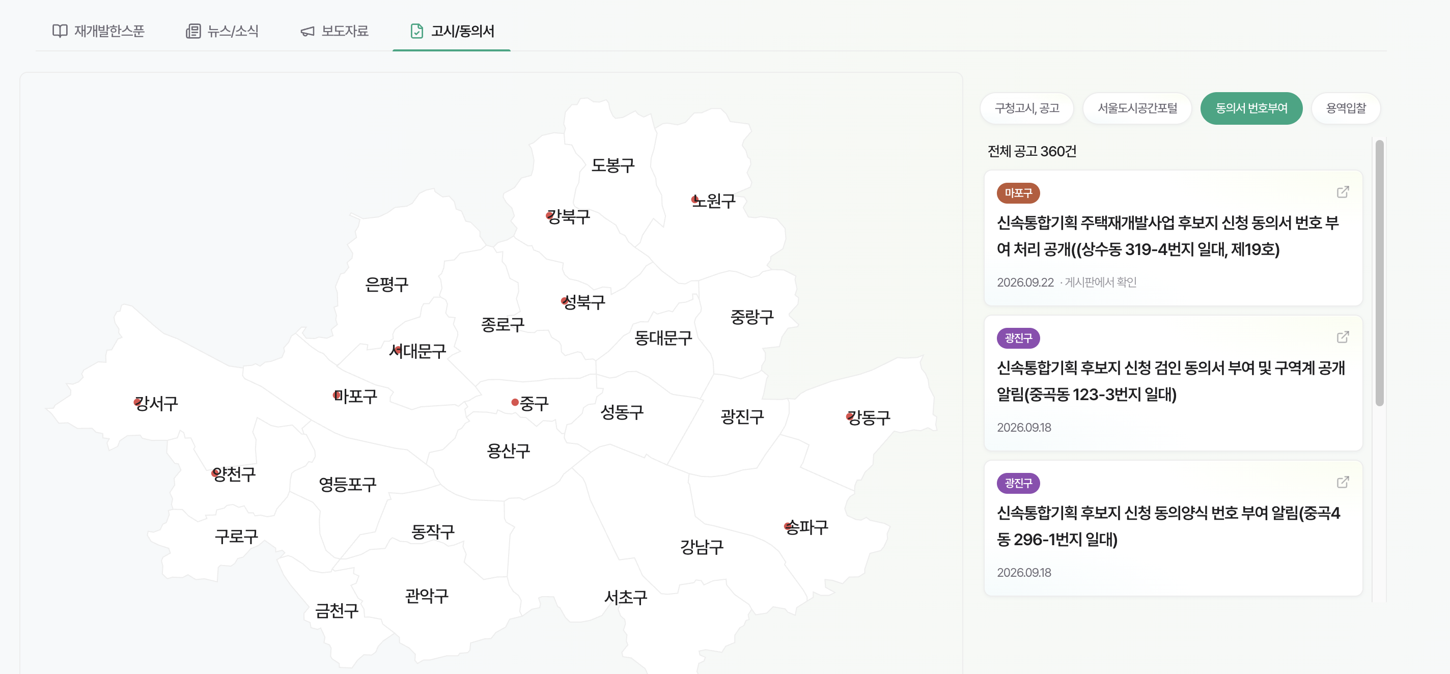The image size is (1450, 674).
Task: Select 중랑구 on the map
Action: (x=752, y=317)
